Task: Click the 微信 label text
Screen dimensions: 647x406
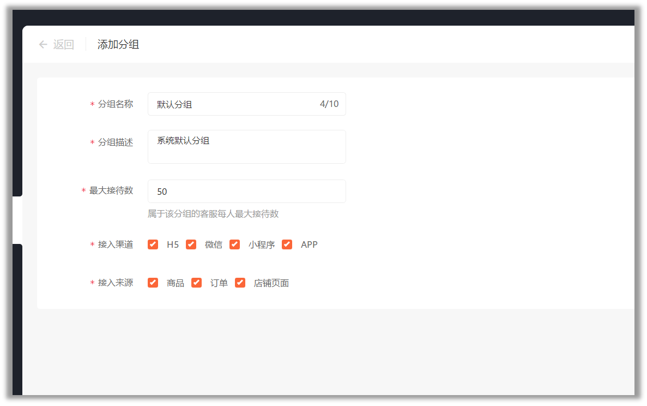Action: click(x=214, y=244)
